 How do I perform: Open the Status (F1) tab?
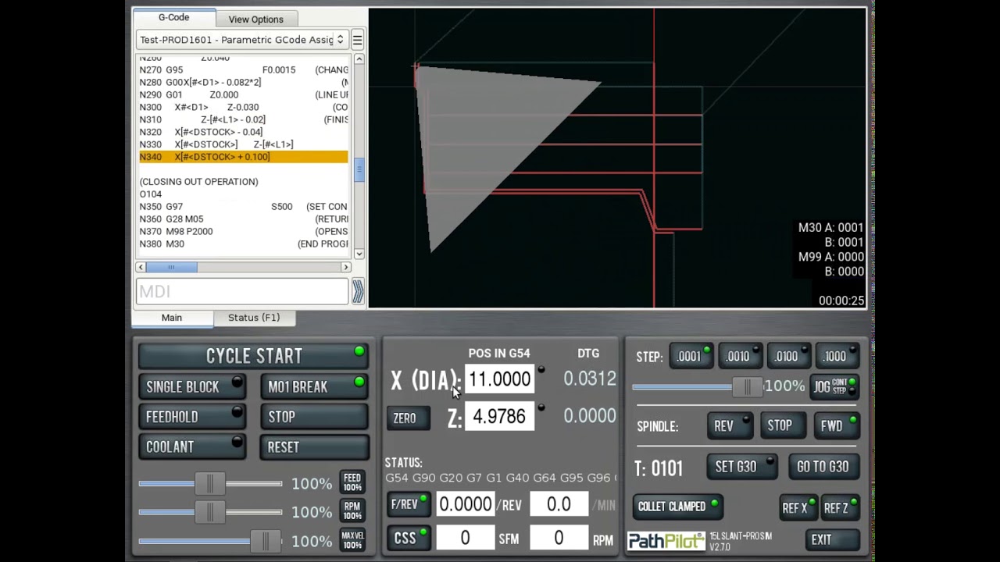point(254,318)
